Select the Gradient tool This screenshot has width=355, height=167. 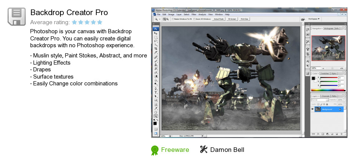(x=156, y=76)
